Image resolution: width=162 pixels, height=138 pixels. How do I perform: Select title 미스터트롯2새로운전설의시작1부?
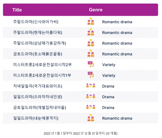coord(42,75)
